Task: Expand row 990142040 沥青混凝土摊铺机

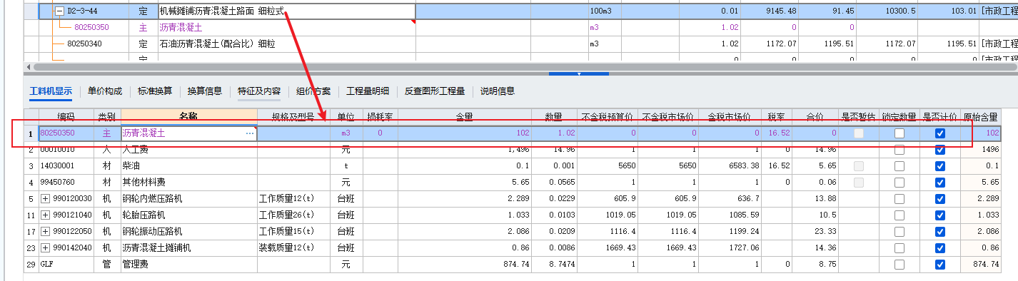Action: point(46,247)
